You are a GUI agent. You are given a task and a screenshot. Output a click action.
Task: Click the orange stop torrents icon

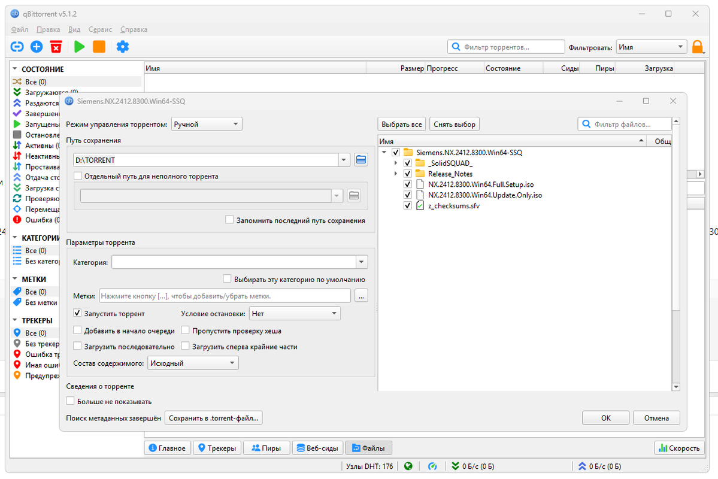pyautogui.click(x=99, y=46)
